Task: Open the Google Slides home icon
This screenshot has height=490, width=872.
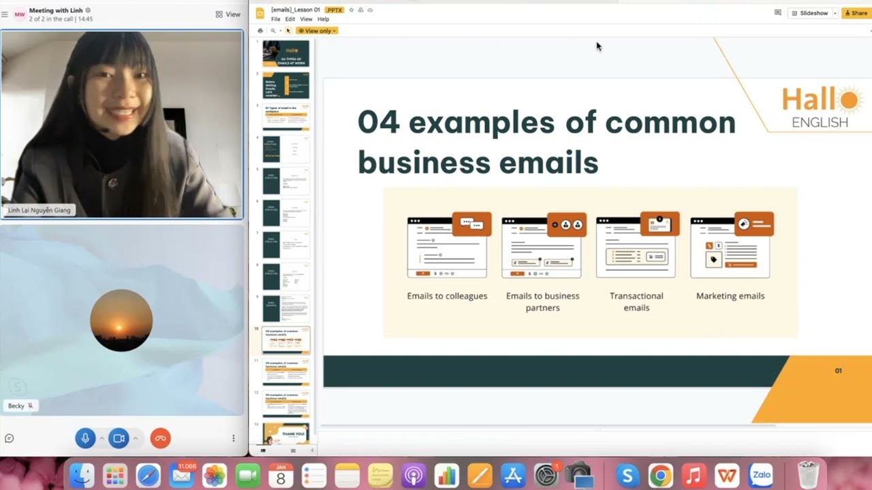Action: click(260, 14)
